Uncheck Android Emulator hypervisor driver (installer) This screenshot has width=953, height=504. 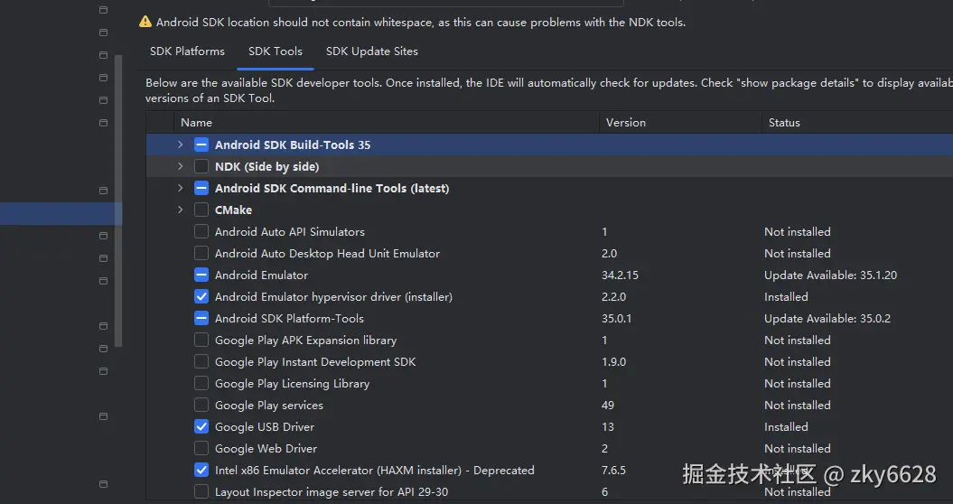tap(201, 296)
